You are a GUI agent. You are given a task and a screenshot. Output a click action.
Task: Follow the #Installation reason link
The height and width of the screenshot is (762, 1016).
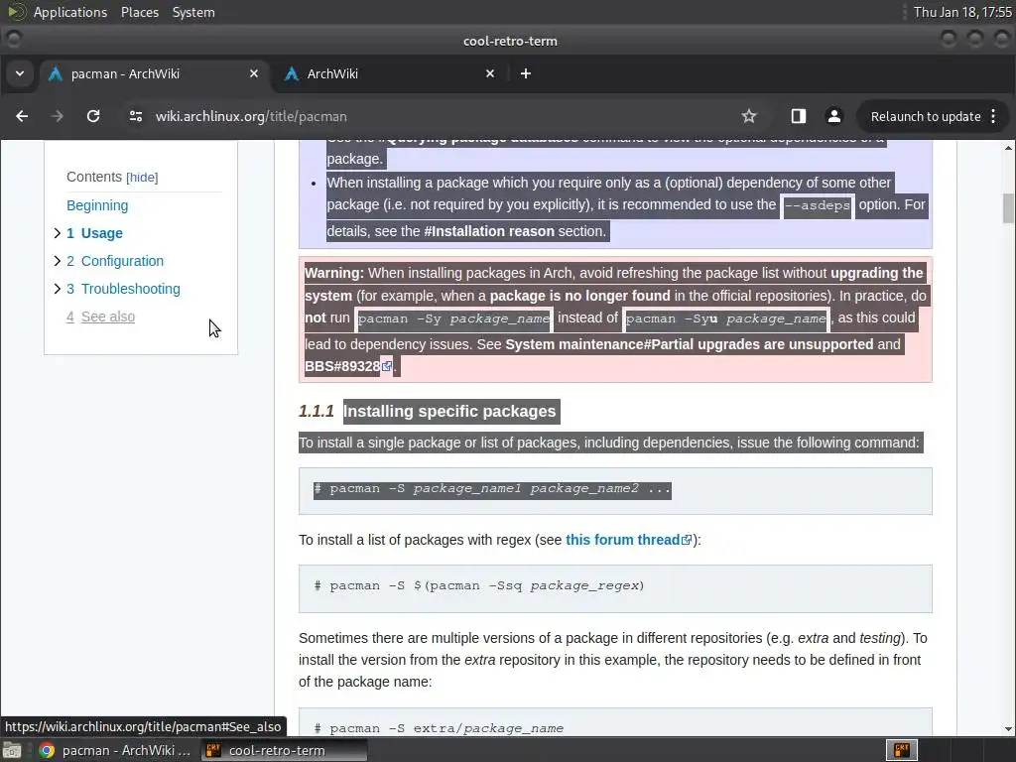click(x=489, y=231)
